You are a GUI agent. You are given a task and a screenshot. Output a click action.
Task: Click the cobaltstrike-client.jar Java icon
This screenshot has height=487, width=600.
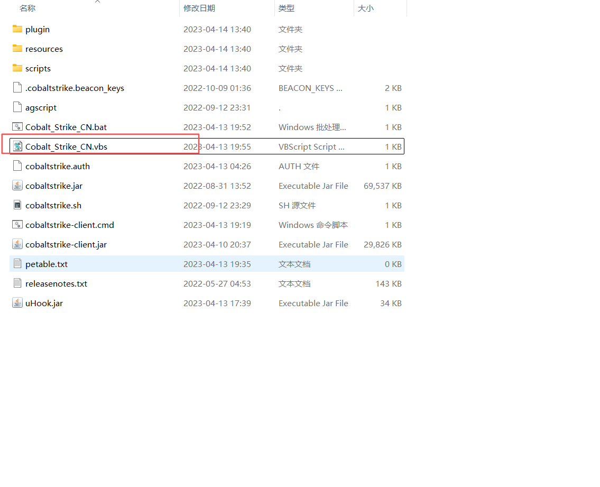point(17,244)
